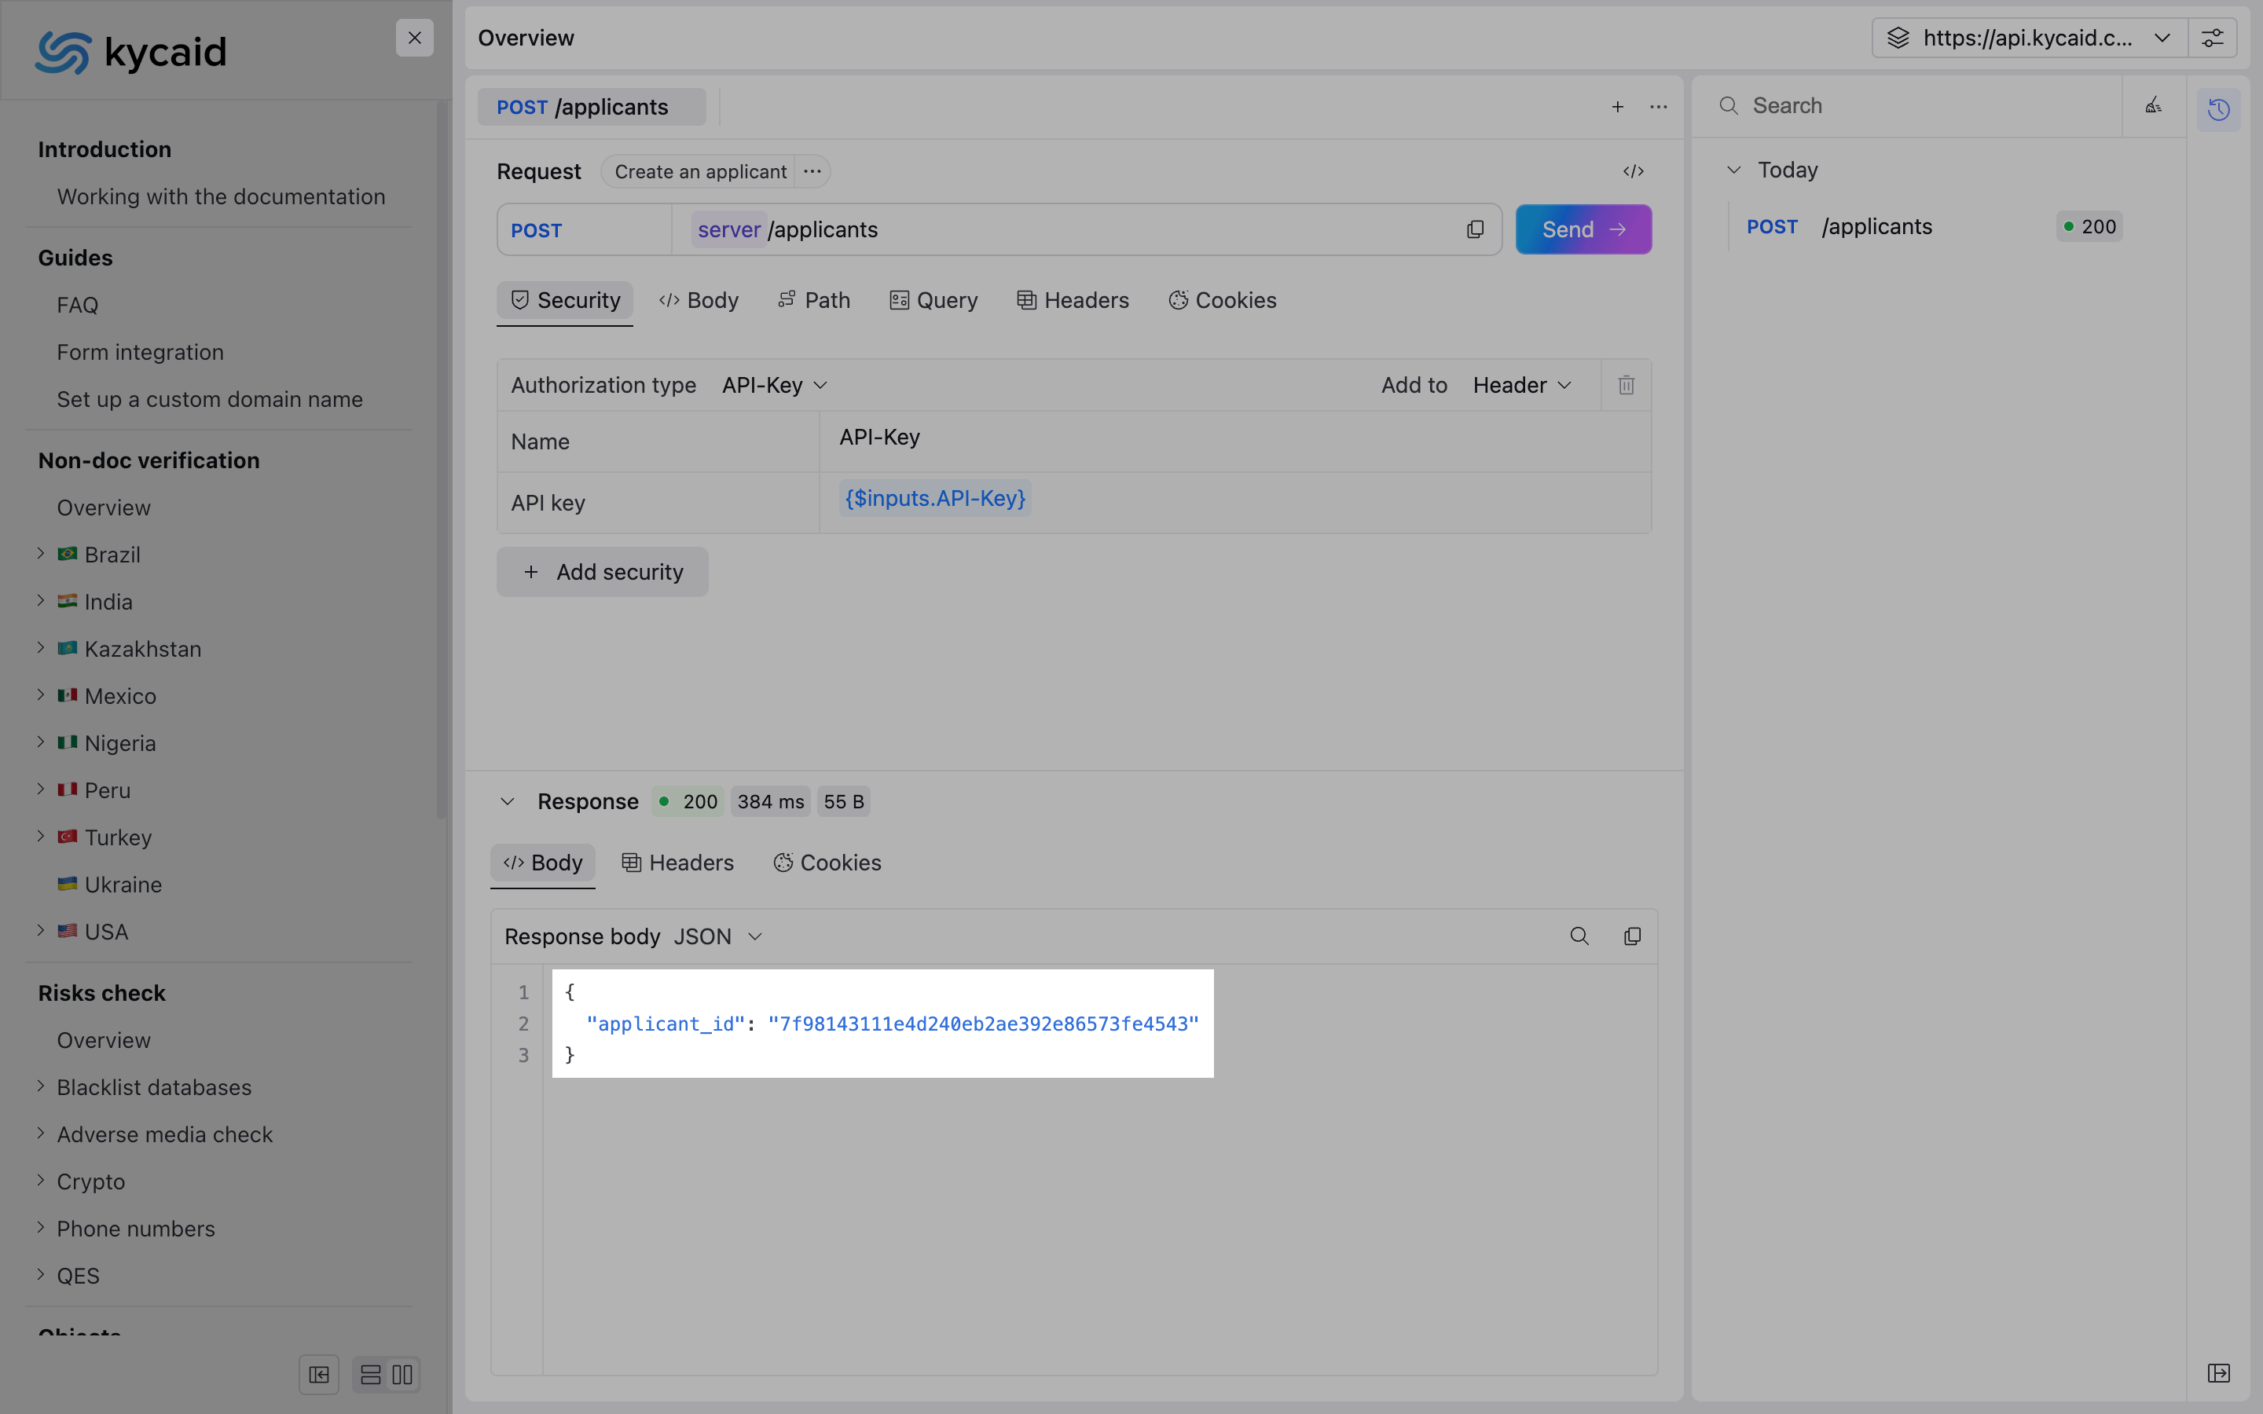
Task: Collapse the left sidebar panel
Action: pyautogui.click(x=319, y=1375)
